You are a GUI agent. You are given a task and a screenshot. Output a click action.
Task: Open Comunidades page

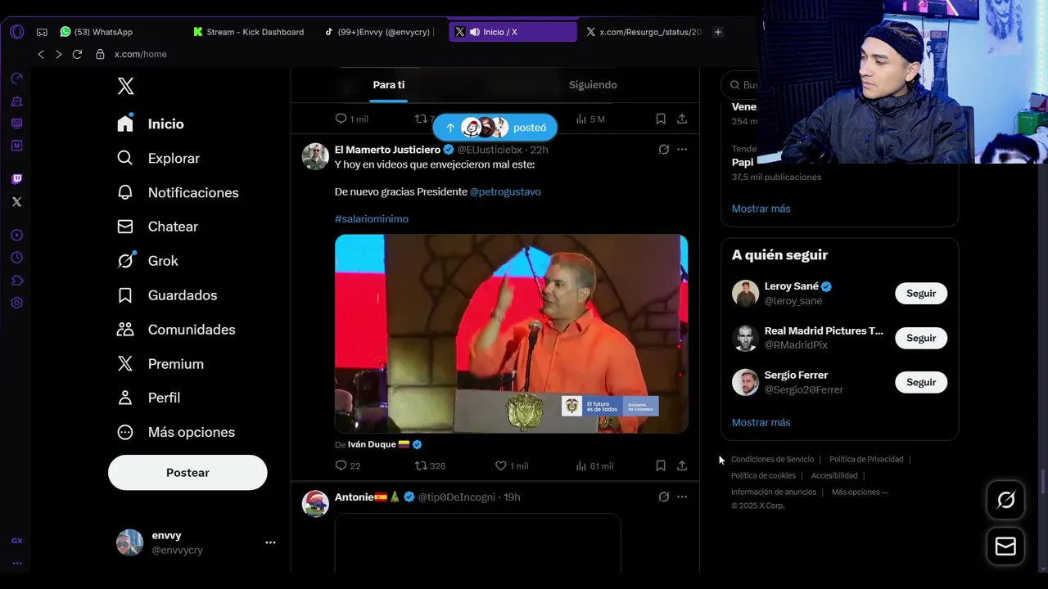(x=176, y=330)
